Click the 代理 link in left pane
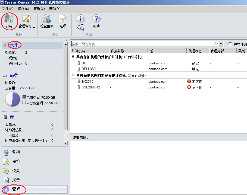The image size is (247, 195). point(14,45)
